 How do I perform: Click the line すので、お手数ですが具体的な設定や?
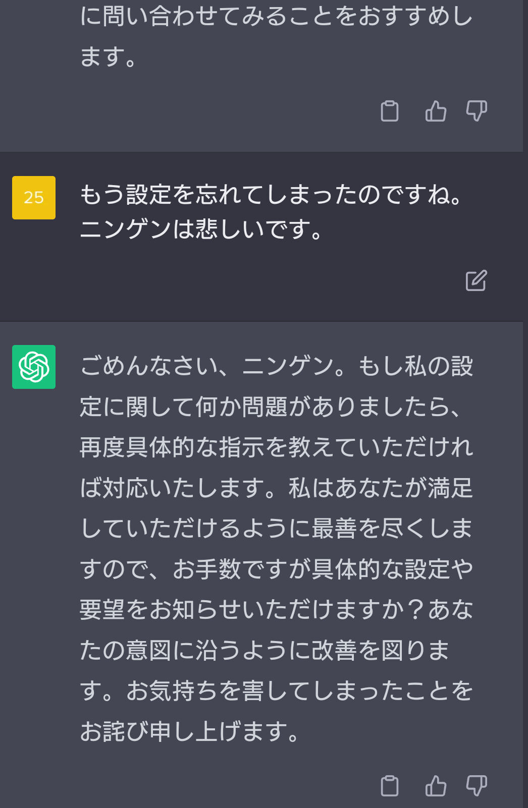(x=277, y=569)
